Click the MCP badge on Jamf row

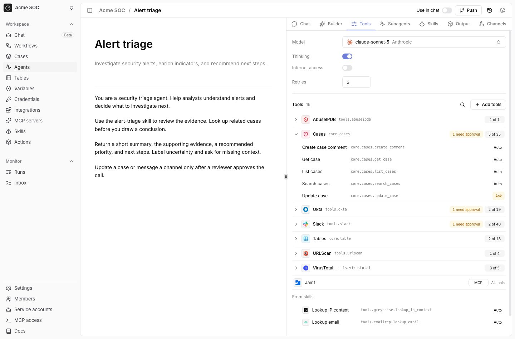(479, 283)
